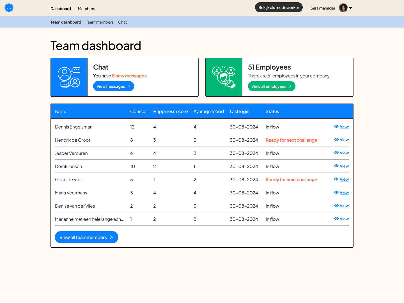404x303 pixels.
Task: Click the eye icon in Marianne's row
Action: [x=336, y=219]
